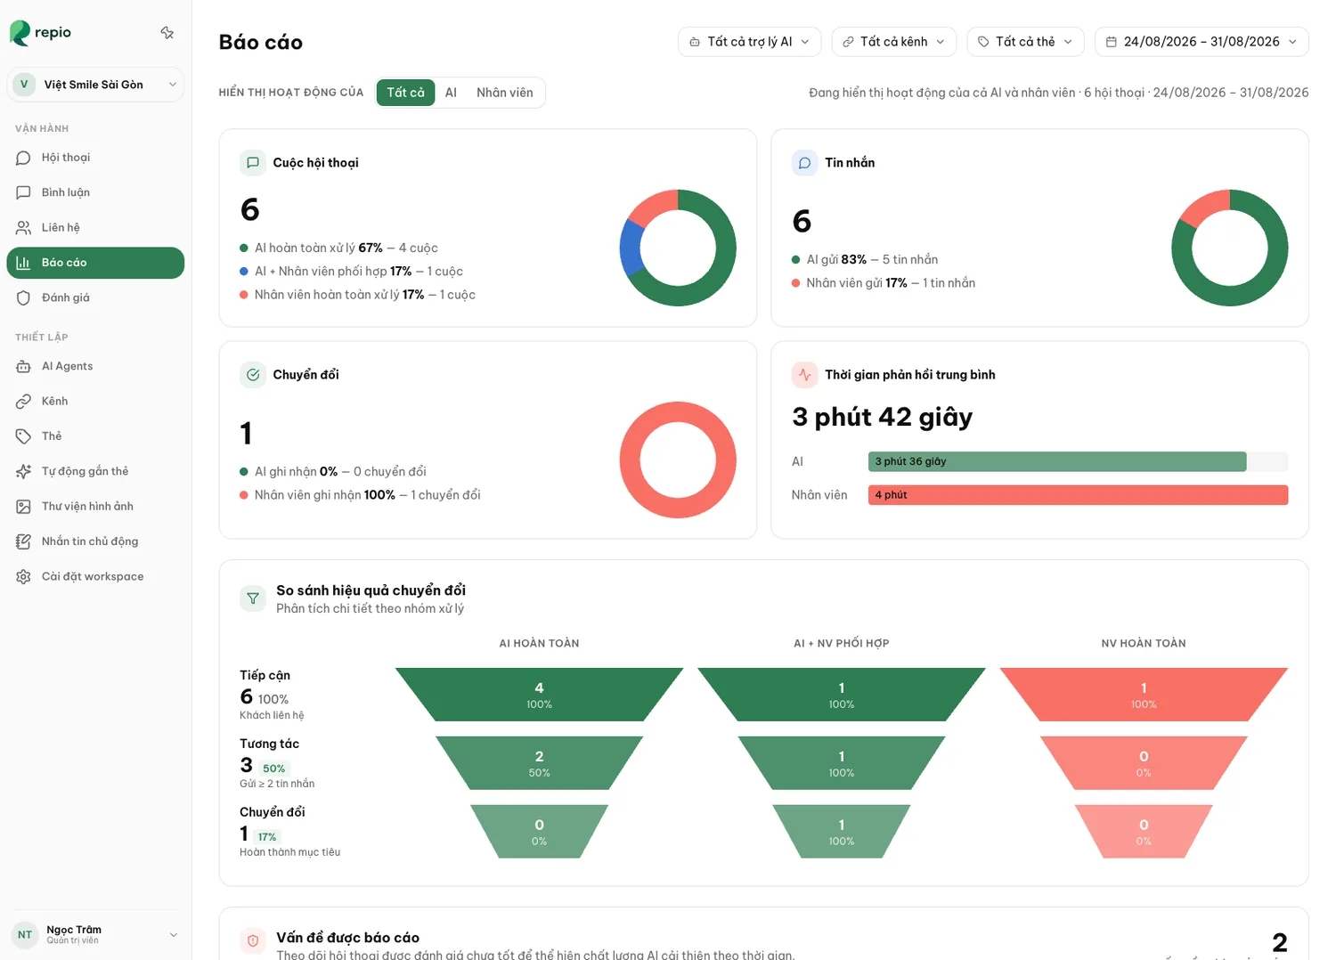Click the AI 3 phút 36 giây bar
This screenshot has height=960, width=1336.
(x=1057, y=461)
